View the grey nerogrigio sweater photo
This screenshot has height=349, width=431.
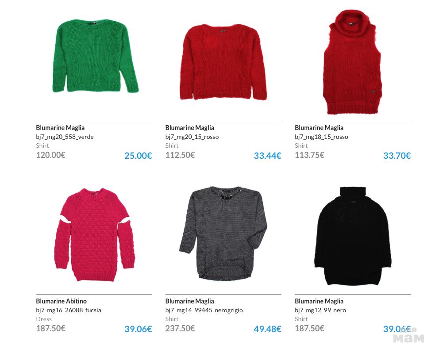click(223, 233)
